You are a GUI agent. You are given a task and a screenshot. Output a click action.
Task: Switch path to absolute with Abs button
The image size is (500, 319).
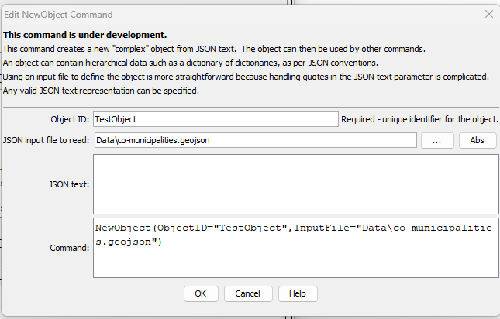pos(478,140)
